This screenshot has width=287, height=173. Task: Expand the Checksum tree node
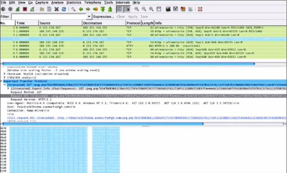5,74
